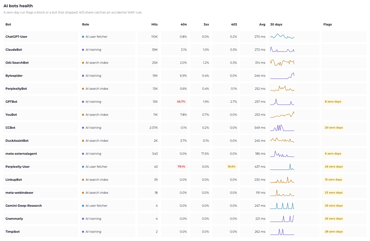Click the Flags column header

tap(327, 24)
